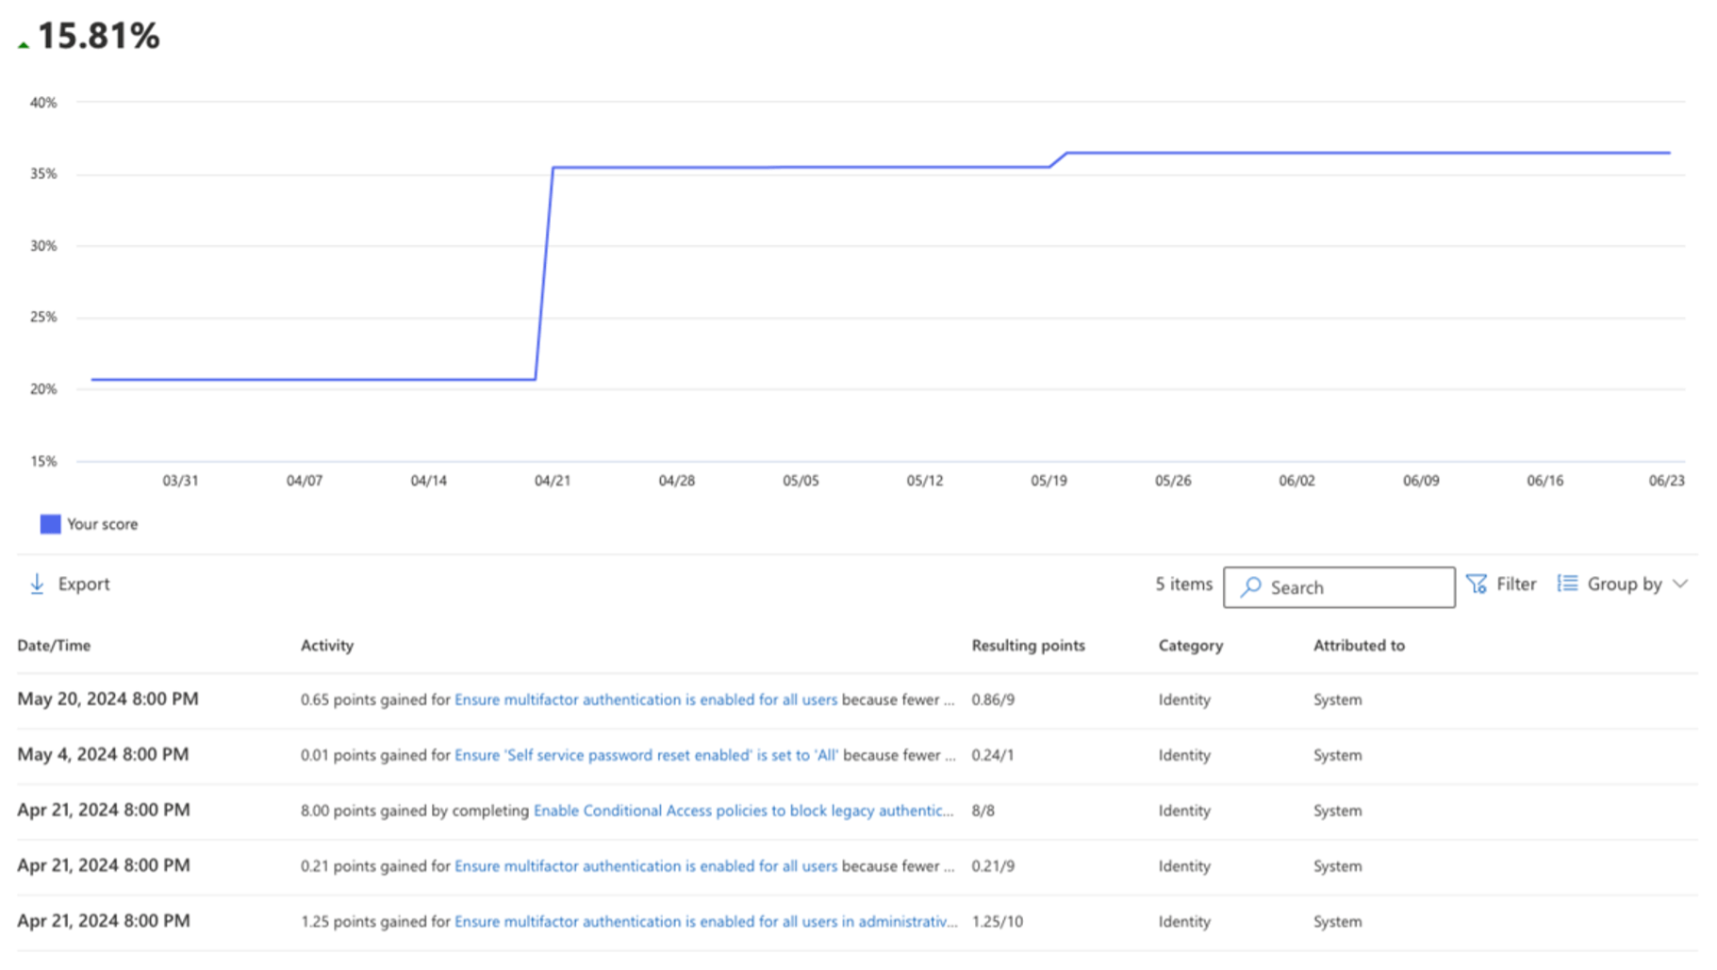Open the Conditional Access policies link
The height and width of the screenshot is (970, 1717).
[741, 810]
